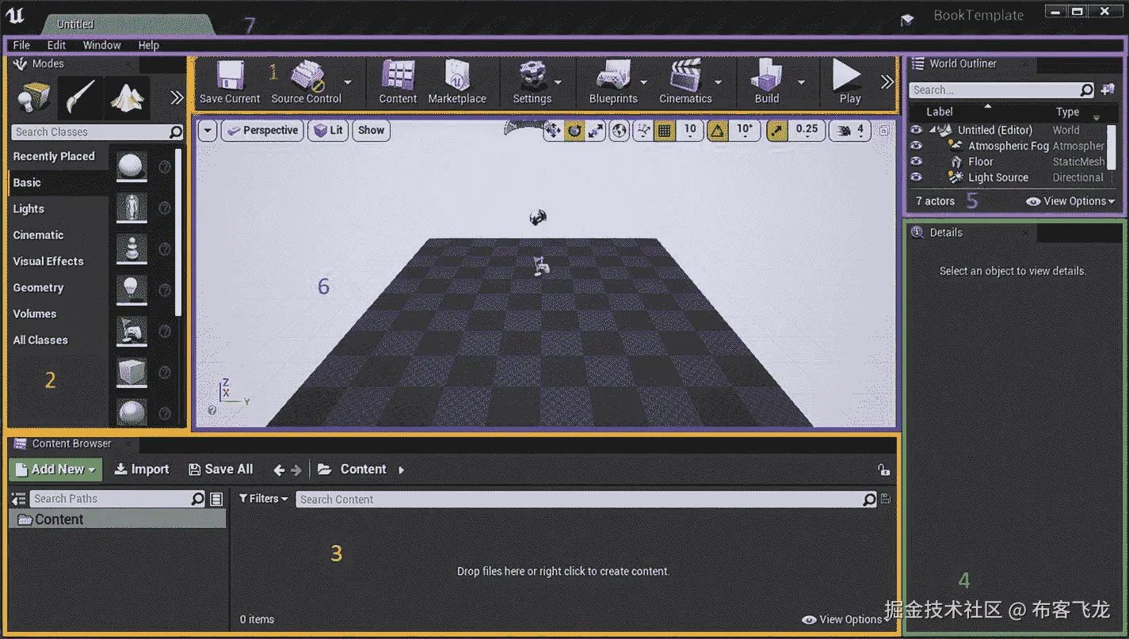Viewport: 1129px width, 639px height.
Task: Click the Save Current toolbar icon
Action: 230,82
